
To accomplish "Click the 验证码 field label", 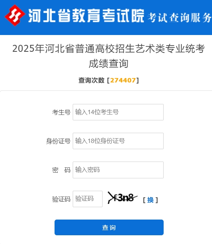I will click(61, 199).
